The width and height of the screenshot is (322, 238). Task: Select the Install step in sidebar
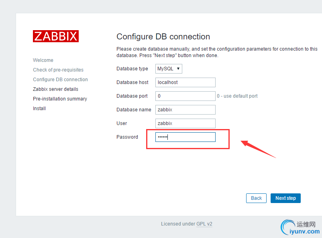click(39, 109)
